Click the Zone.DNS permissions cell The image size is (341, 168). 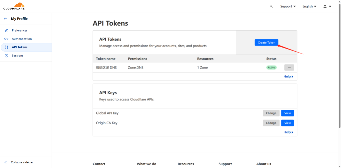click(136, 68)
